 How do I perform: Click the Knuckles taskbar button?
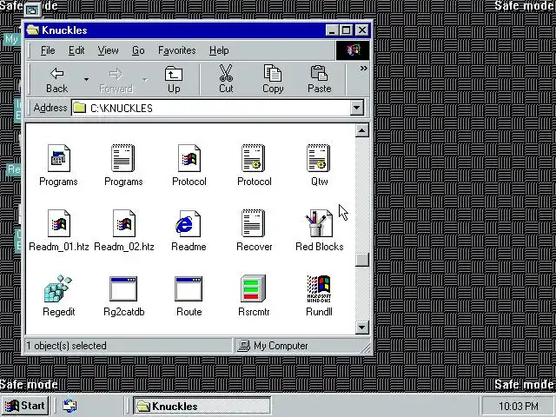point(202,406)
